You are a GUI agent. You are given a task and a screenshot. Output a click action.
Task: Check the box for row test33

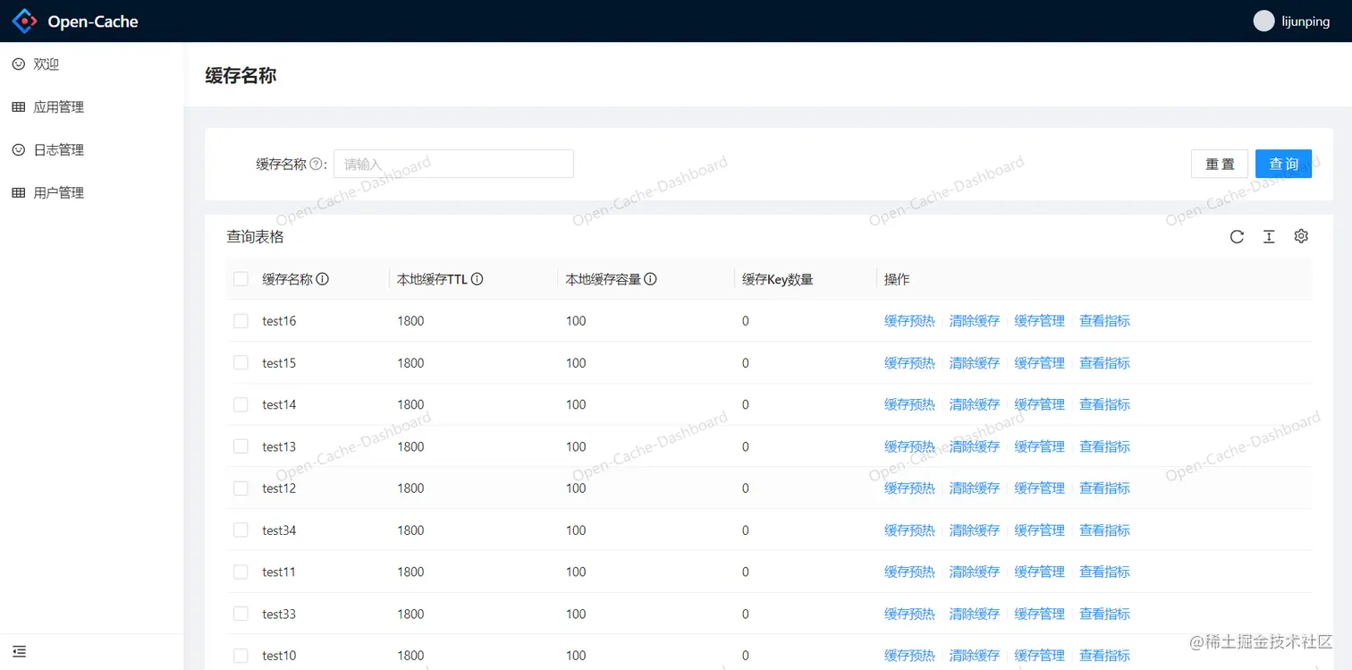[241, 614]
